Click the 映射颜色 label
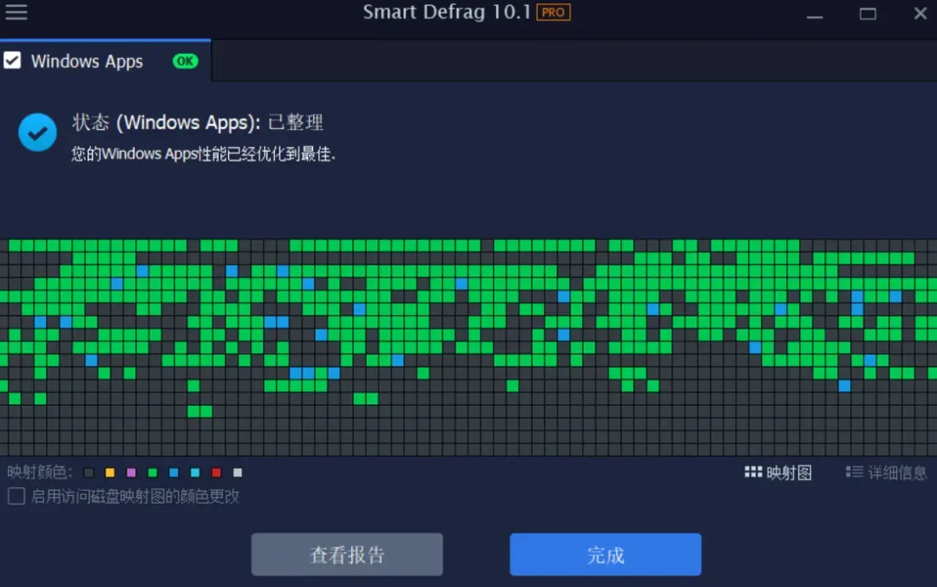The height and width of the screenshot is (587, 937). (40, 473)
